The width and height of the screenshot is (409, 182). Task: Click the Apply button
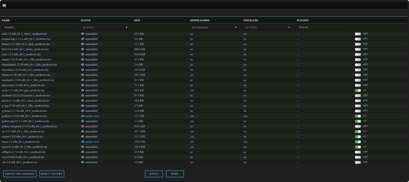(154, 174)
